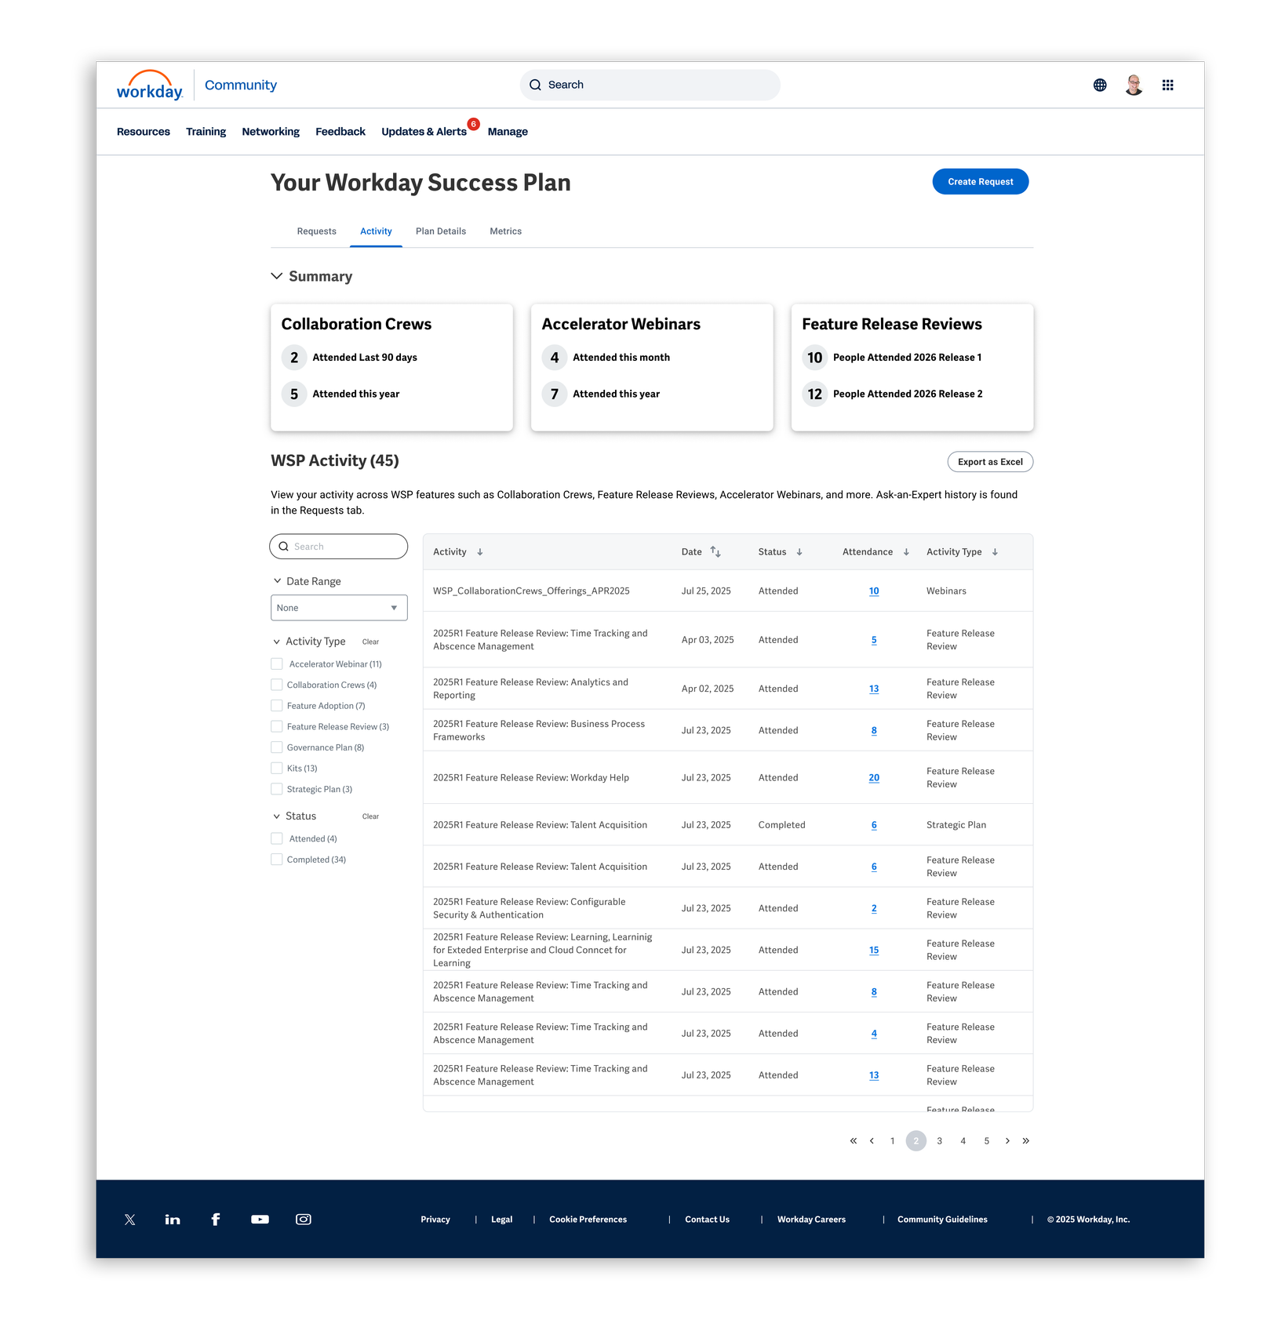1285x1327 pixels.
Task: Collapse the Summary section
Action: click(x=277, y=276)
